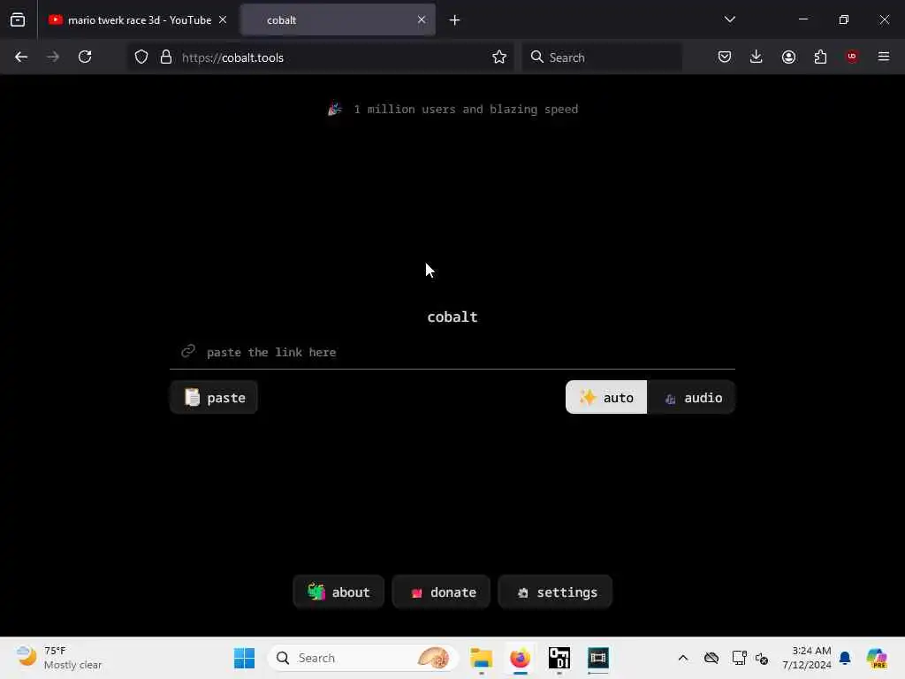Open the uBlock Origin extension
Screen dimensions: 905x679
click(852, 57)
